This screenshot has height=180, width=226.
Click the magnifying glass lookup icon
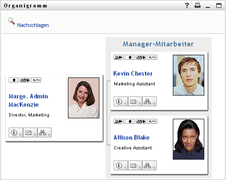coord(12,21)
